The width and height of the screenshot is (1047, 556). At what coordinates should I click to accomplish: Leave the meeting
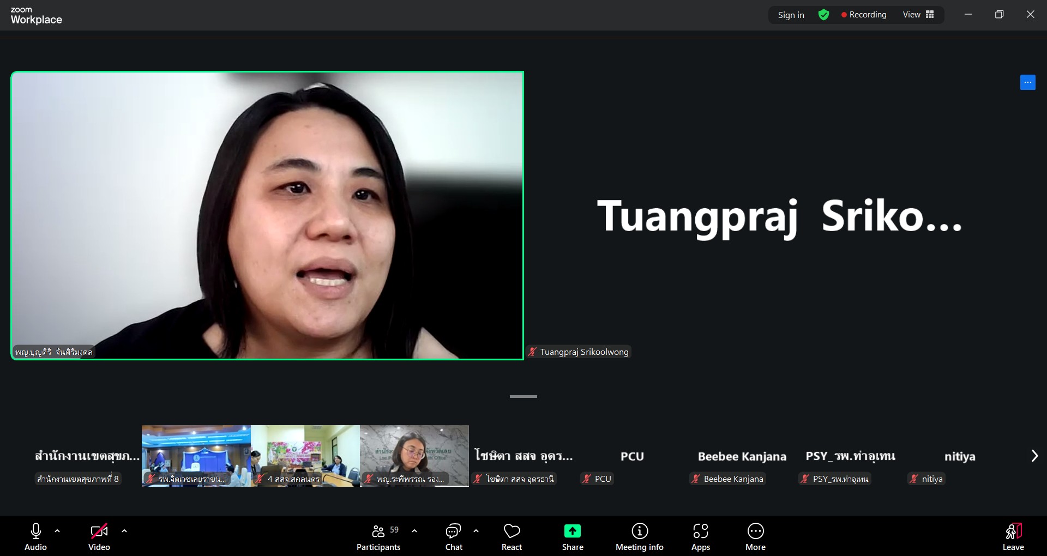click(x=1013, y=537)
